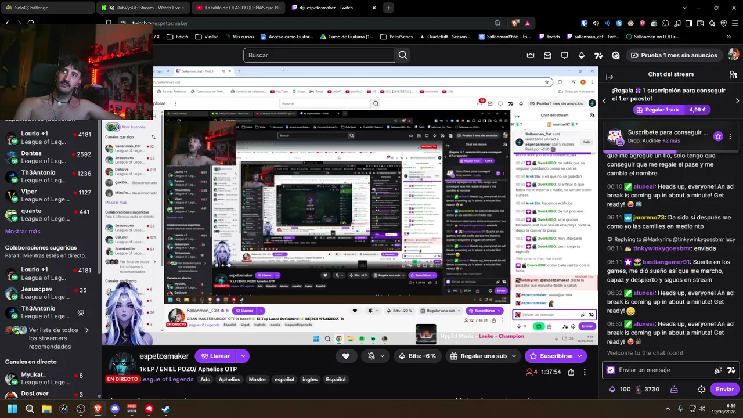Select the Aphelios stream tag
The image size is (743, 418).
pyautogui.click(x=229, y=380)
